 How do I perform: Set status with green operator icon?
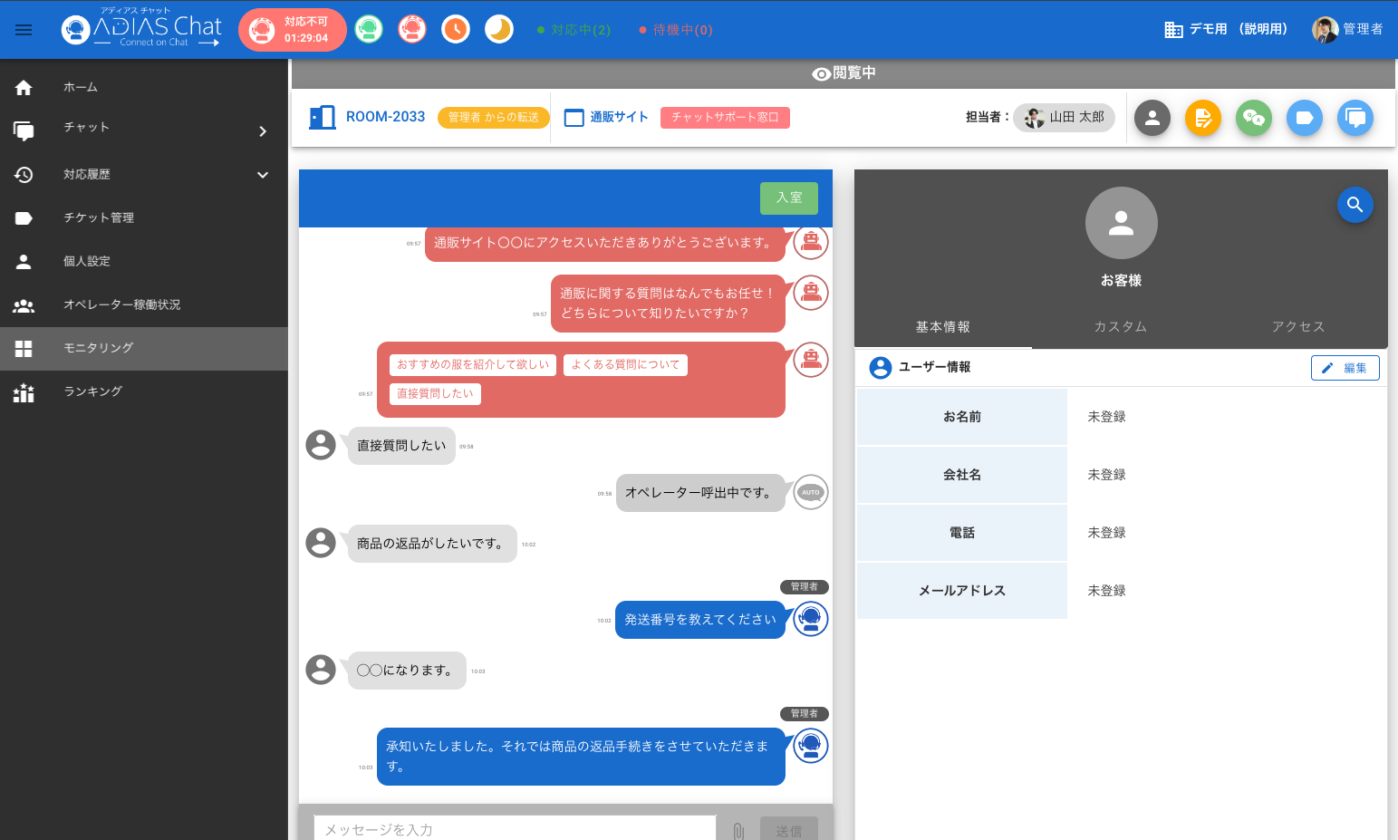(369, 30)
